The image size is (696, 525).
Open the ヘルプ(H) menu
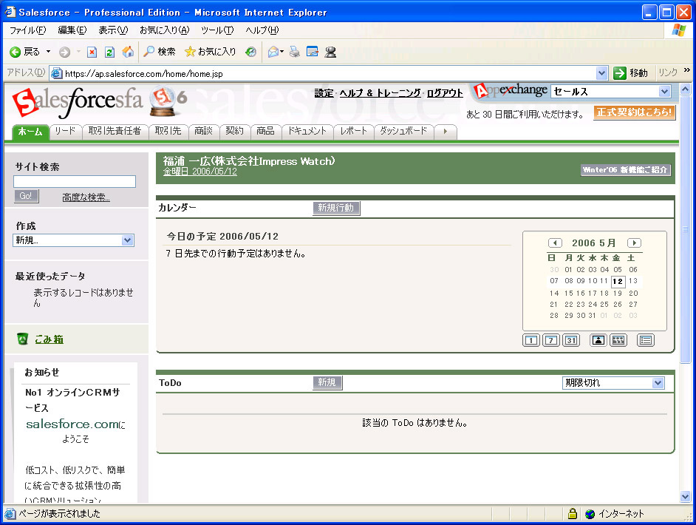(262, 30)
